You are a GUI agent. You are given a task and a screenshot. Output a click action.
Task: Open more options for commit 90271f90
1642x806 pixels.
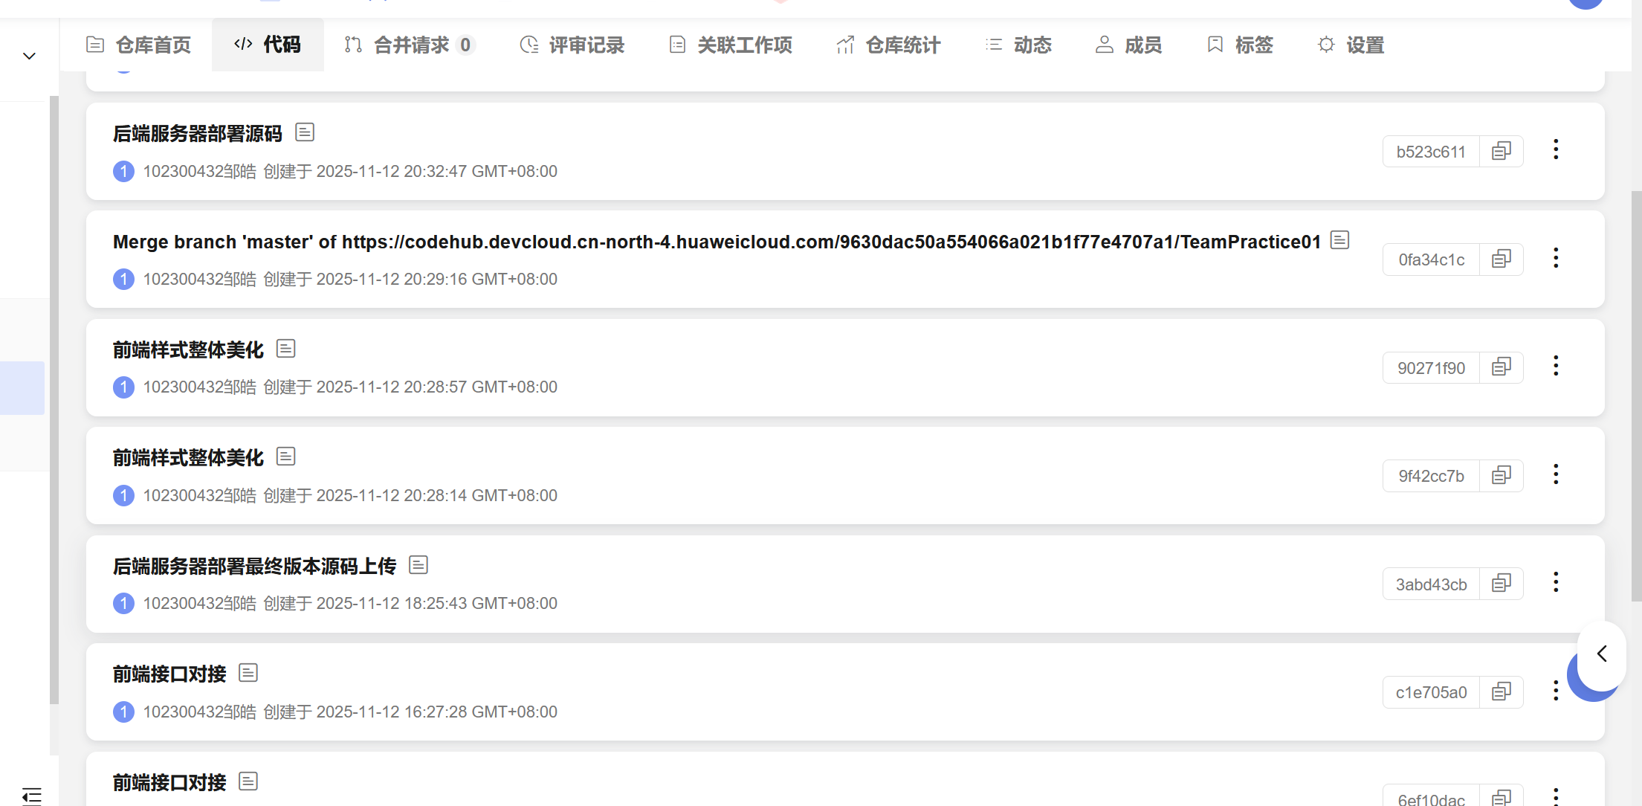[x=1556, y=367]
